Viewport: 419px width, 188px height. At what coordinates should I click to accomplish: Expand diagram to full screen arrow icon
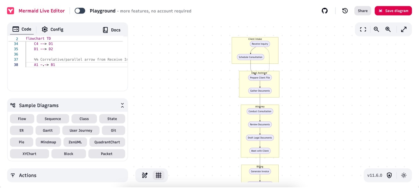point(404,29)
